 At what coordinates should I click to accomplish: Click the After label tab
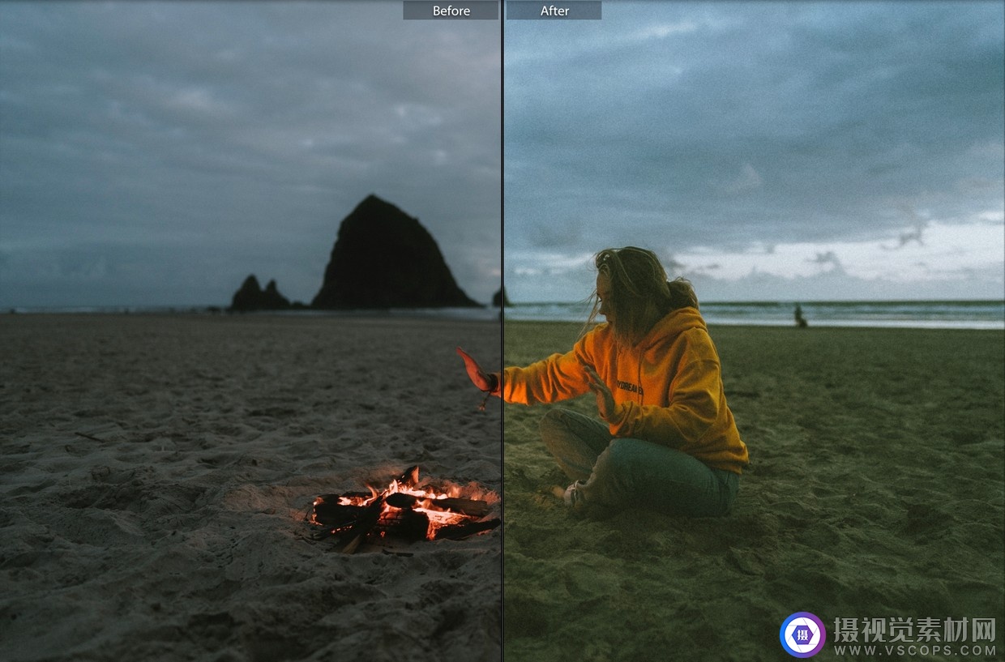(x=554, y=11)
